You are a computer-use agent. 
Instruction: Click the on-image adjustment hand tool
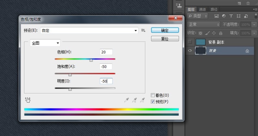point(28,100)
